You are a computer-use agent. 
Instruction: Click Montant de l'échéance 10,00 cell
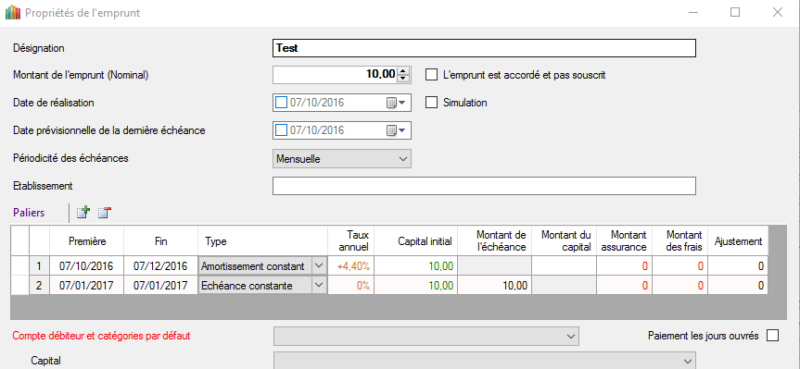click(x=495, y=286)
